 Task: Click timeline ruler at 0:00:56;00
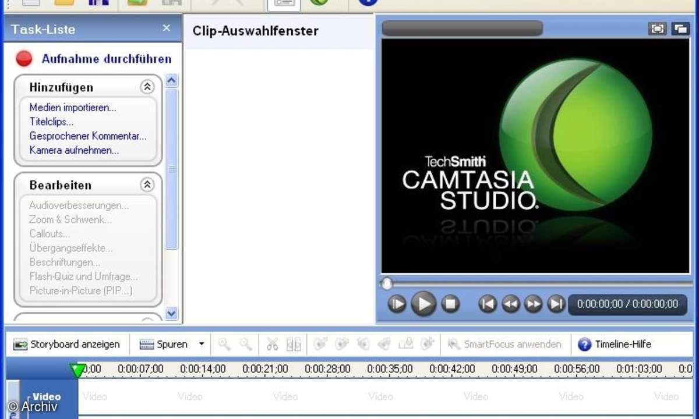pyautogui.click(x=577, y=369)
